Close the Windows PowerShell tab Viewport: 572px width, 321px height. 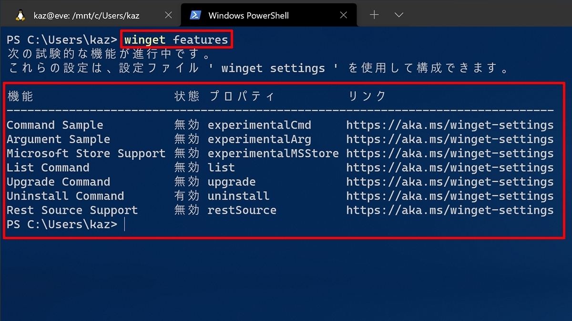[343, 15]
